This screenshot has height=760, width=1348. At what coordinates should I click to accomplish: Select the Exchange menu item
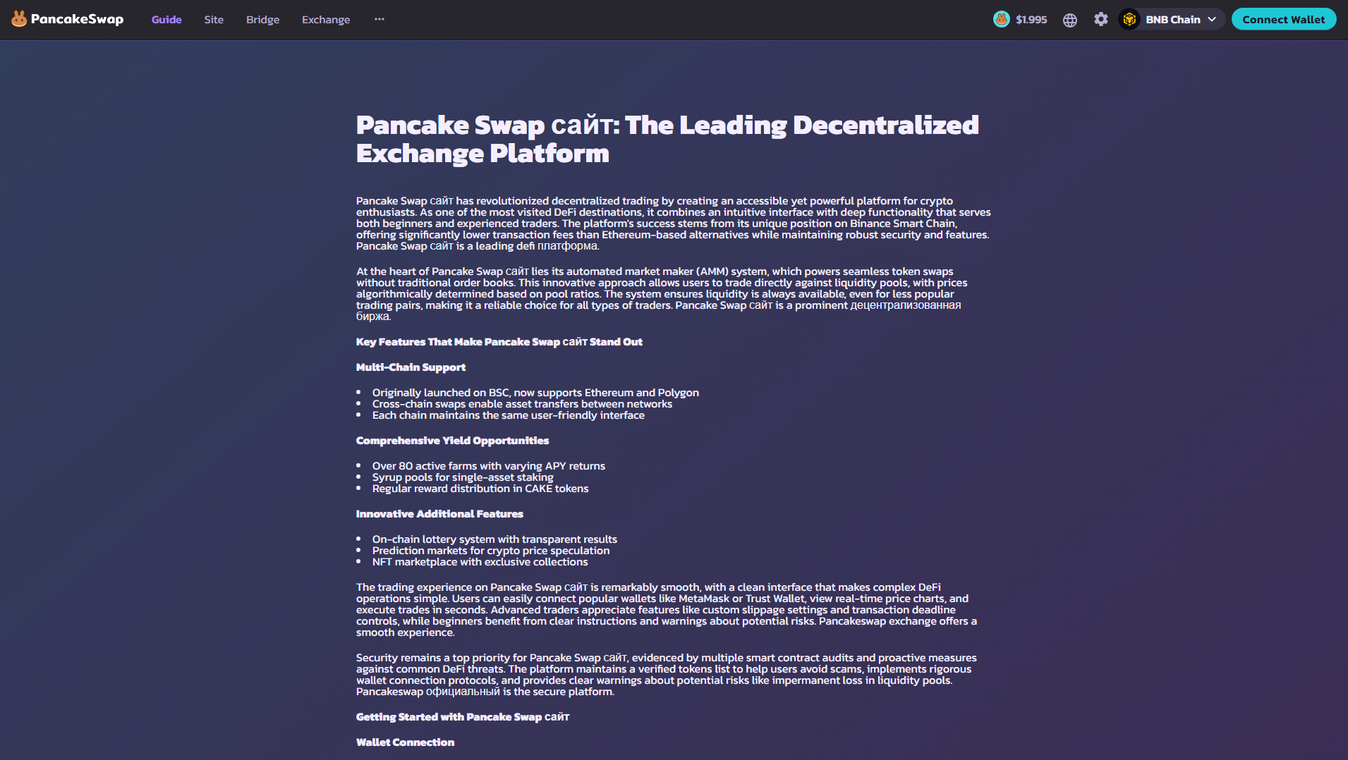point(326,20)
